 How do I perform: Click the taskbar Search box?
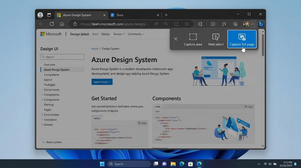129,164
